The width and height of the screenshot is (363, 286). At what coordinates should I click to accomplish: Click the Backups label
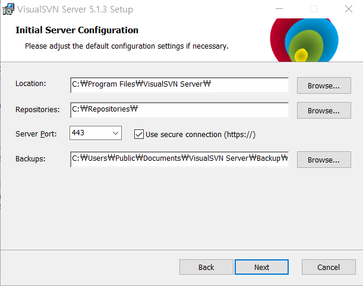pyautogui.click(x=30, y=159)
